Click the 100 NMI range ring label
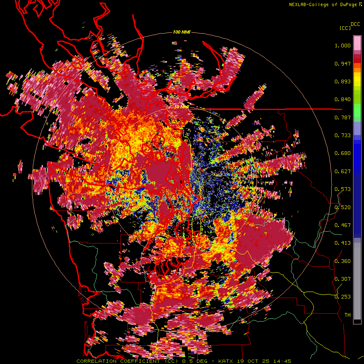The width and height of the screenshot is (364, 364). [182, 32]
